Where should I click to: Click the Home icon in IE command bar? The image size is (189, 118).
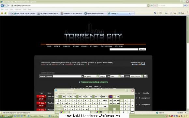[x=155, y=13]
